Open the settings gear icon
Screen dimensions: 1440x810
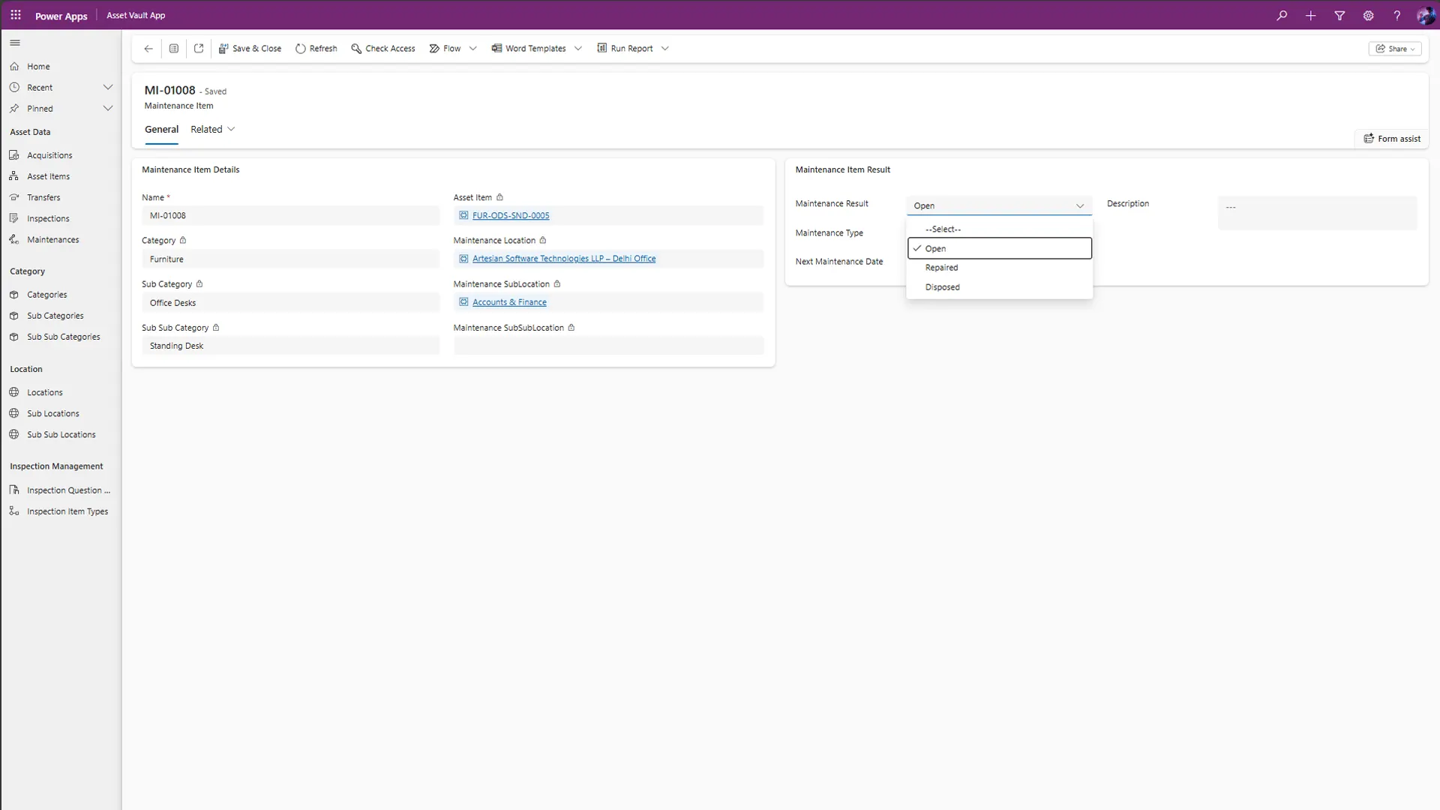pyautogui.click(x=1368, y=16)
